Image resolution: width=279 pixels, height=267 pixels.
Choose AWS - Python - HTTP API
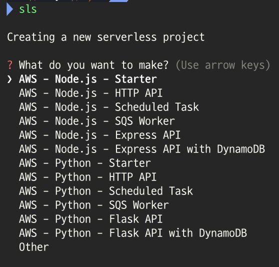[x=87, y=177]
